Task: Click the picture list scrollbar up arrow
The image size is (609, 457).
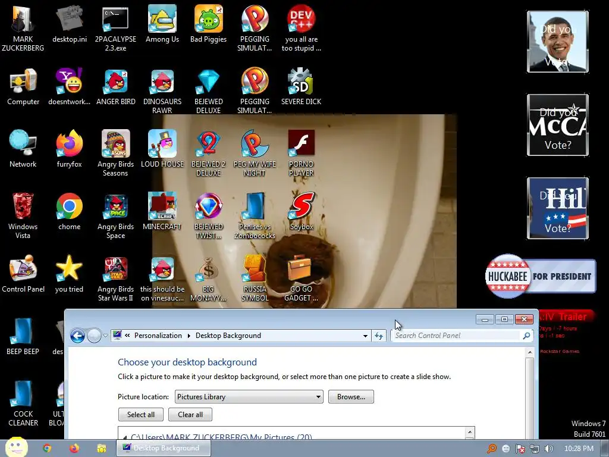Action: pos(470,432)
